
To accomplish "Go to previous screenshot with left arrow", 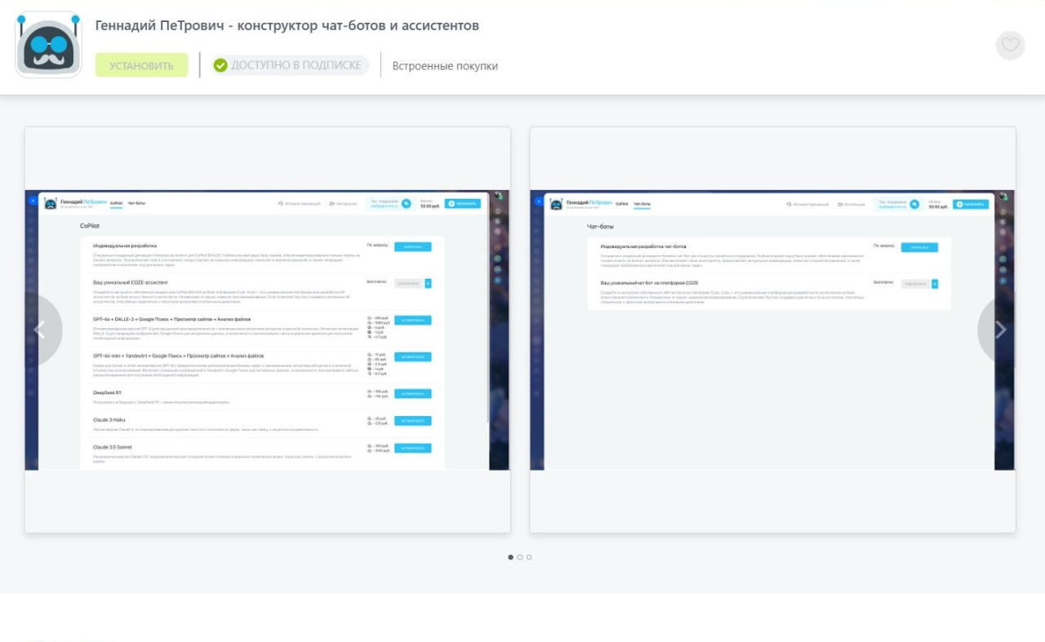I will point(38,330).
